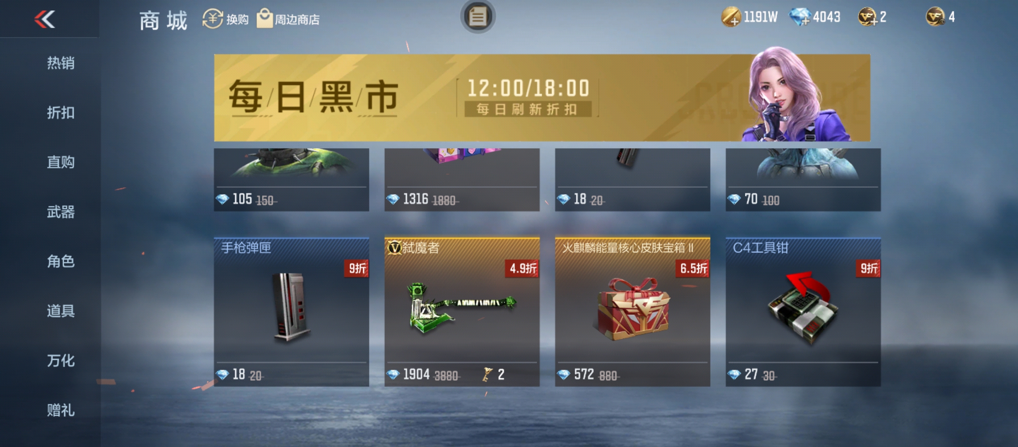The width and height of the screenshot is (1018, 447).
Task: Select the 道具 items section
Action: pyautogui.click(x=60, y=311)
